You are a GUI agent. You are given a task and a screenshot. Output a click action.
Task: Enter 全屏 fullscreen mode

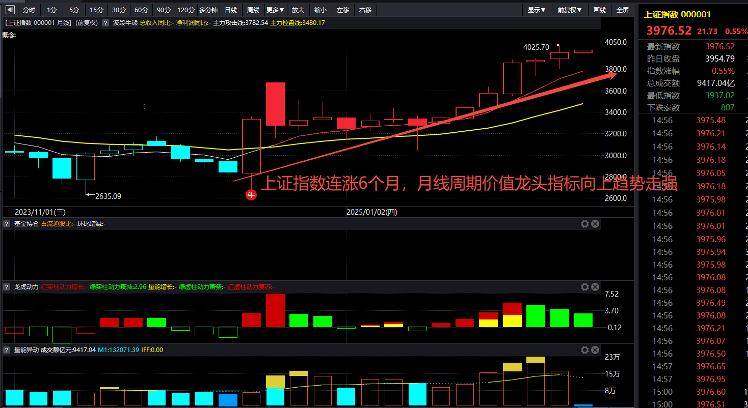pos(623,10)
